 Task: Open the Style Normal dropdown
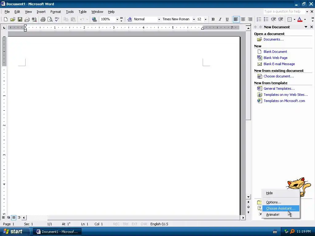point(159,19)
